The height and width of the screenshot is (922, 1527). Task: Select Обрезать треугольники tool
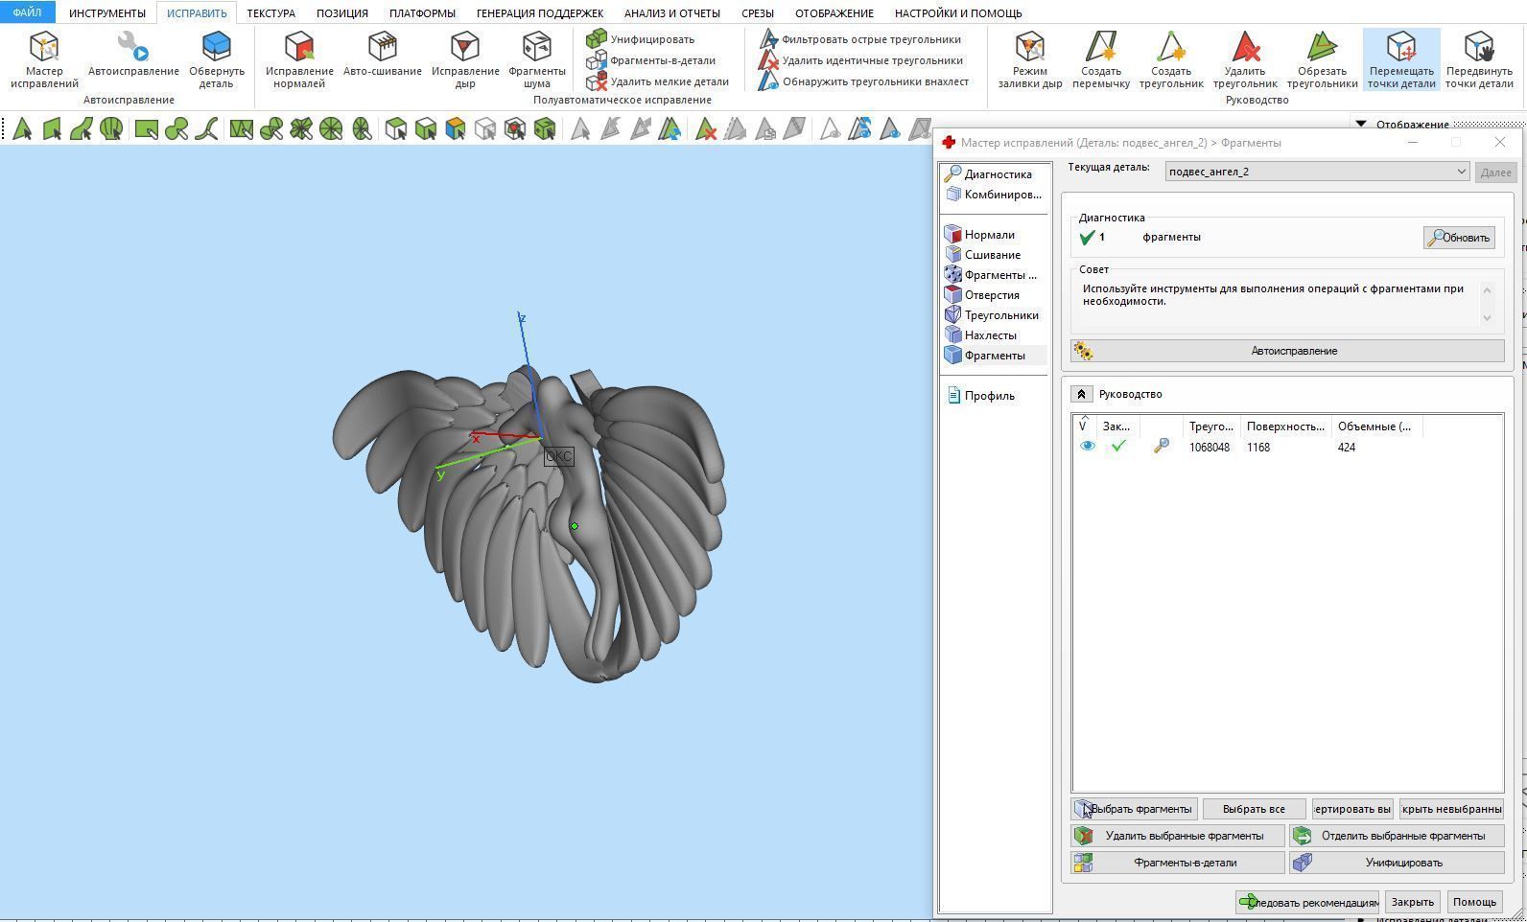[1322, 59]
